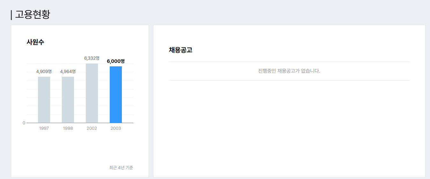The image size is (430, 179).
Task: Select the 1997 bar in the chart
Action: (44, 100)
